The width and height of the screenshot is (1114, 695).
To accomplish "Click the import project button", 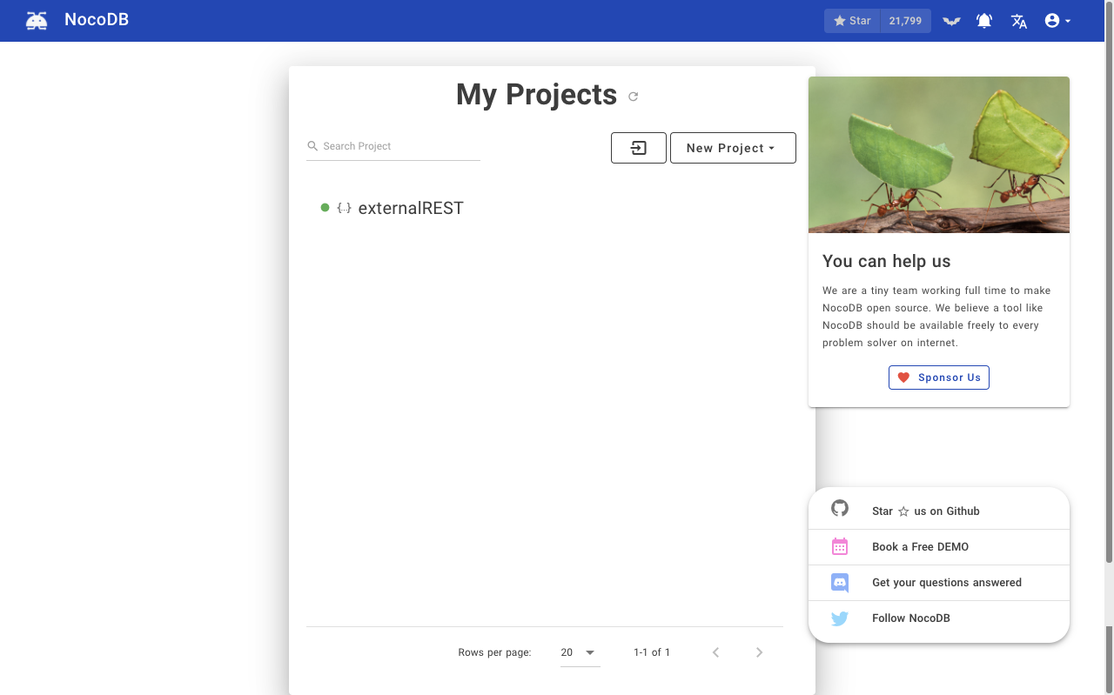I will point(639,148).
